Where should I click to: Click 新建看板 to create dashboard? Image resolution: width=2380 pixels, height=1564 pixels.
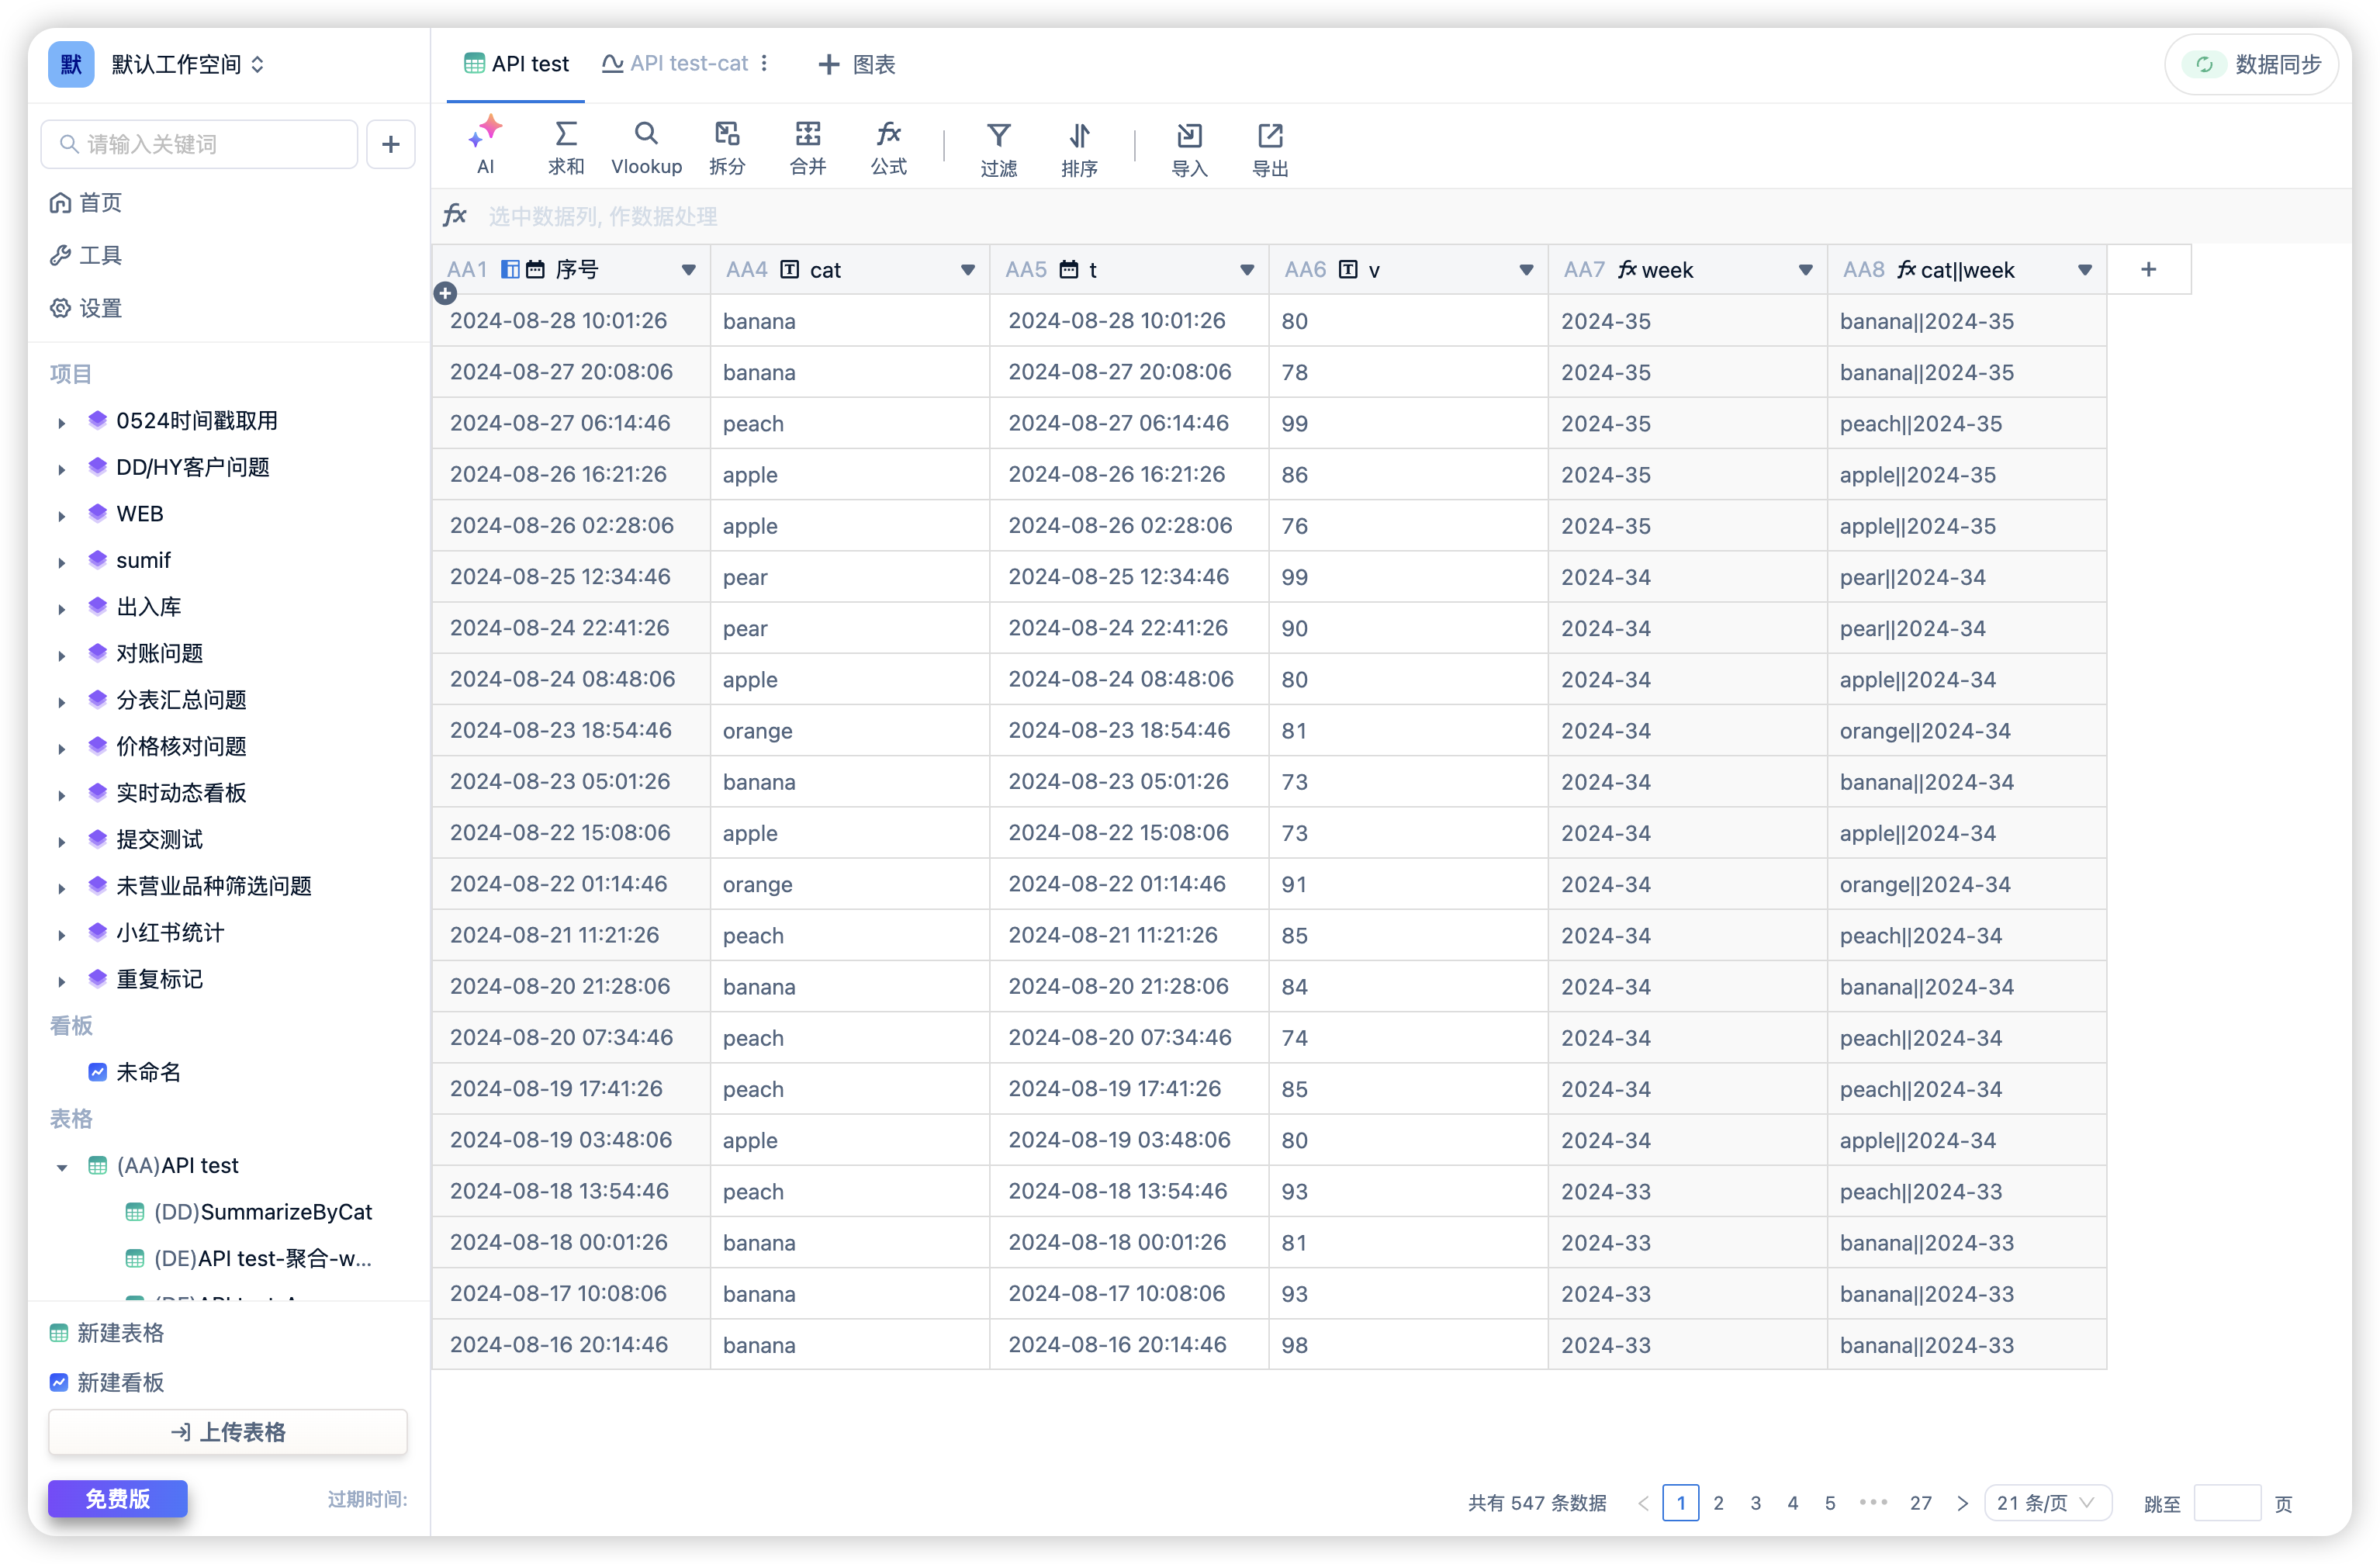(107, 1383)
